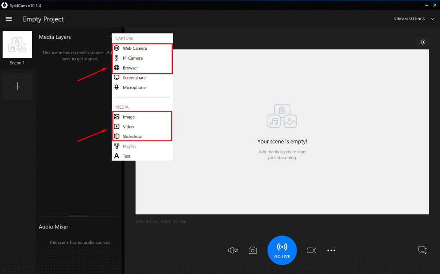Click the SplitCam logo icon in title bar

pos(4,5)
